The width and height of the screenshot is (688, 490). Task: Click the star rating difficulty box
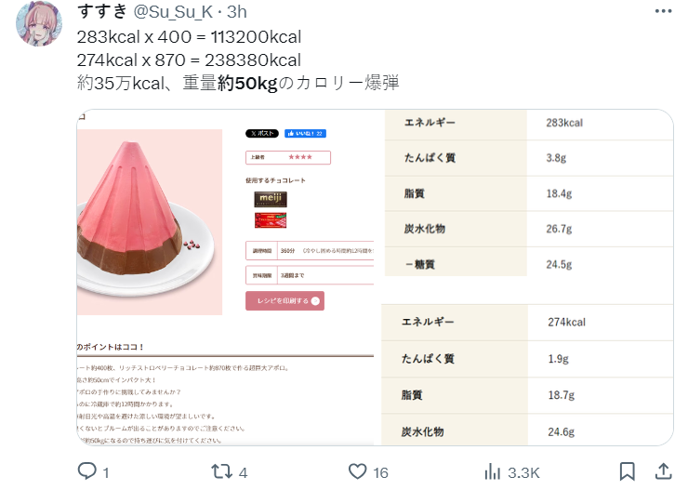coord(288,157)
